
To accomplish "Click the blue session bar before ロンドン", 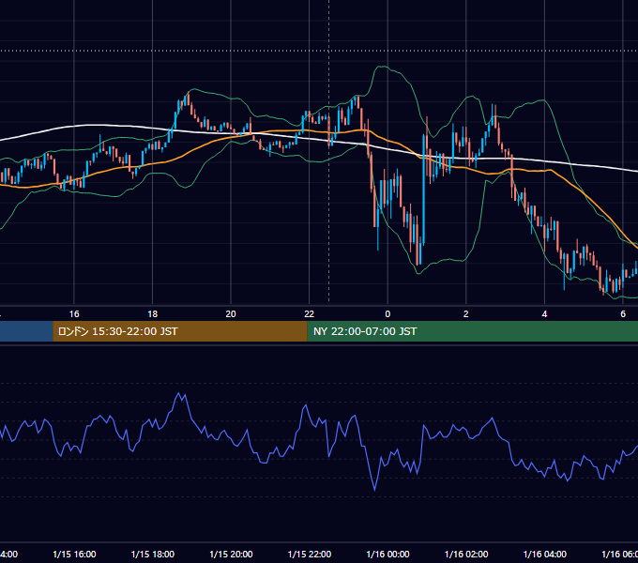I will click(26, 331).
